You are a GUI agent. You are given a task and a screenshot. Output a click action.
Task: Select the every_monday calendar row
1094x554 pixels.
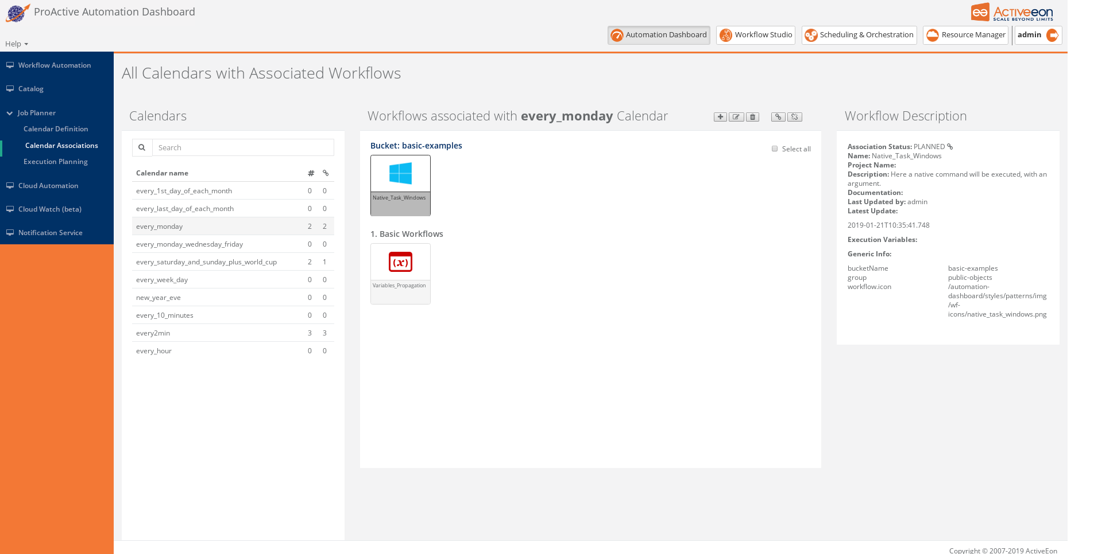[x=233, y=227]
